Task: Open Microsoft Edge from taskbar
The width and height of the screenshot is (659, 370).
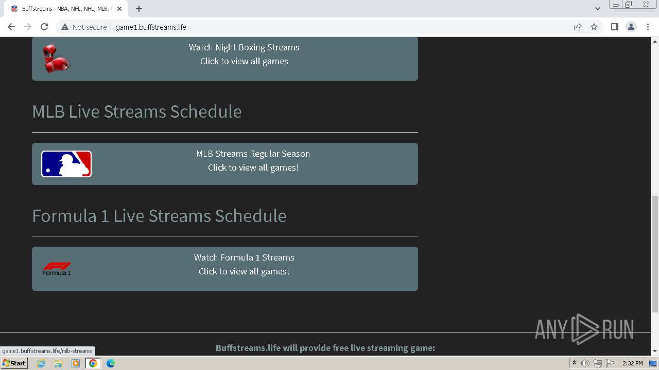Action: pos(111,363)
